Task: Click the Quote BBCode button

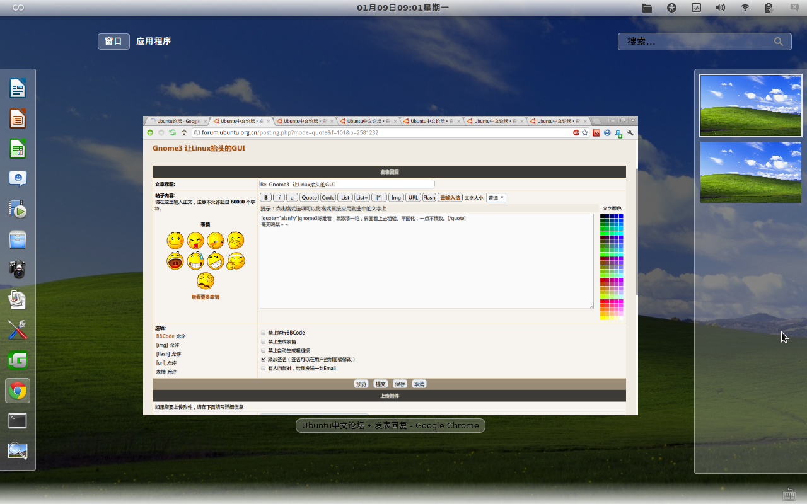Action: coord(309,197)
